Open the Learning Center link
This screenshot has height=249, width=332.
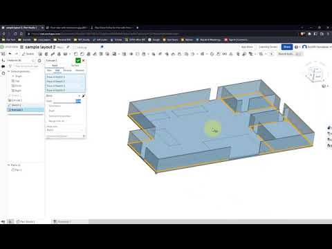268,47
